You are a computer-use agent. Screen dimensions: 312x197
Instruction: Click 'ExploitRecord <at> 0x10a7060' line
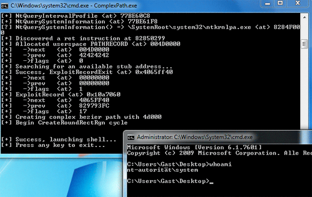pos(61,94)
